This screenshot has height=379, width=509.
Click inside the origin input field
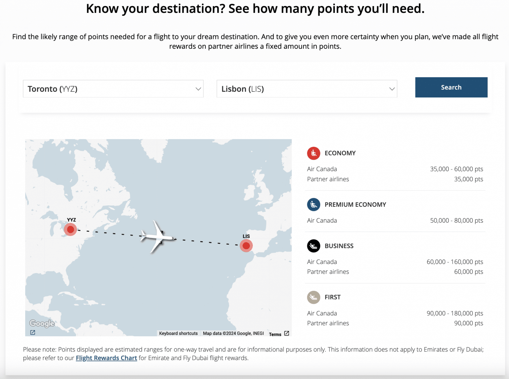coord(99,89)
